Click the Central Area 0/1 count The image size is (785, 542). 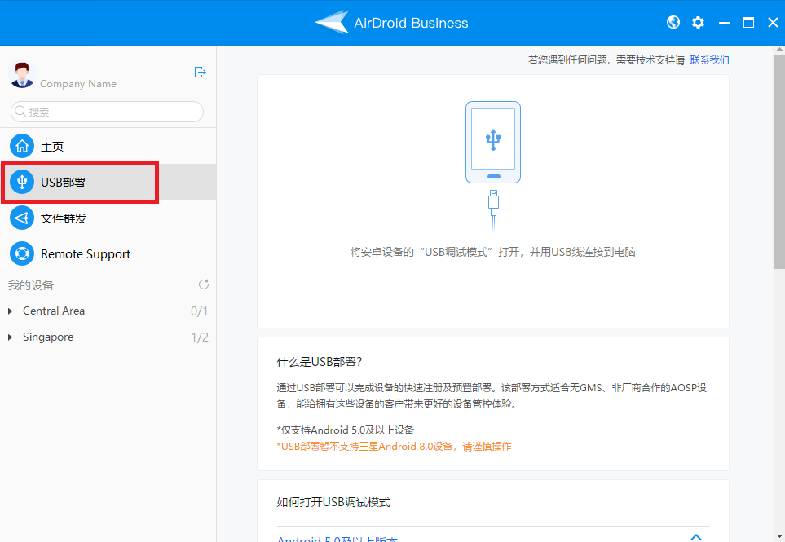pos(199,311)
